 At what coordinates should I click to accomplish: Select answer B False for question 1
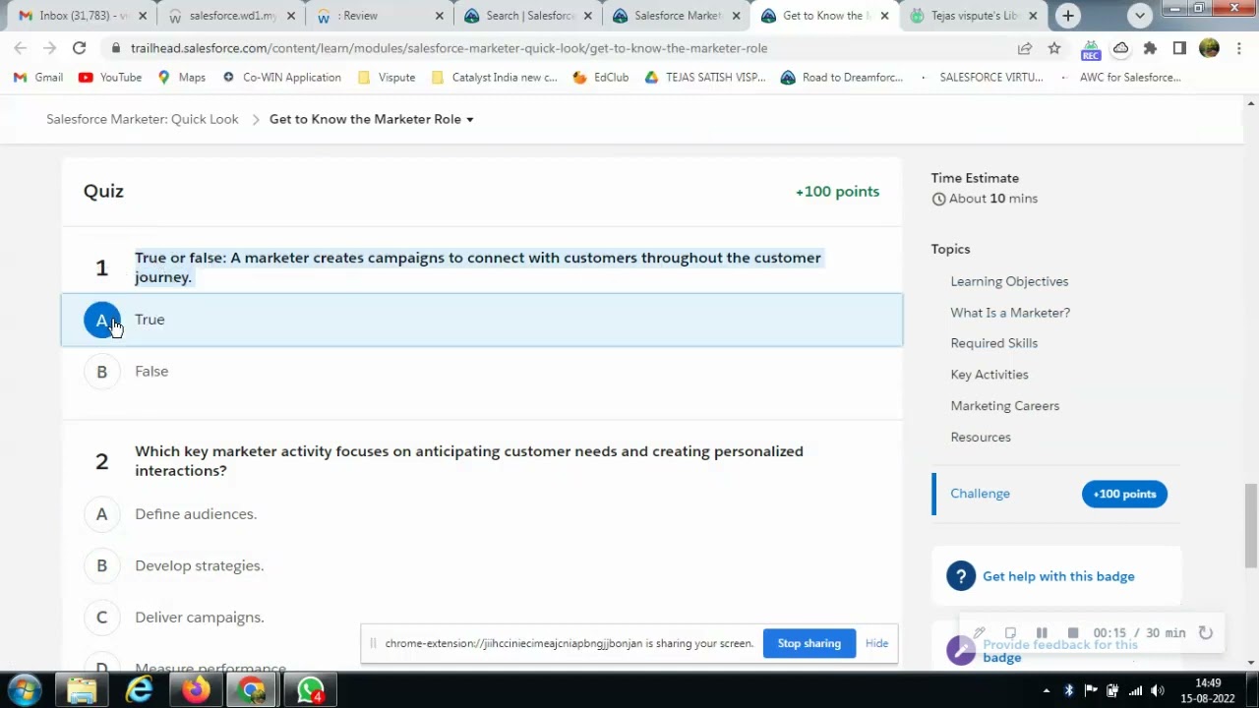tap(482, 372)
